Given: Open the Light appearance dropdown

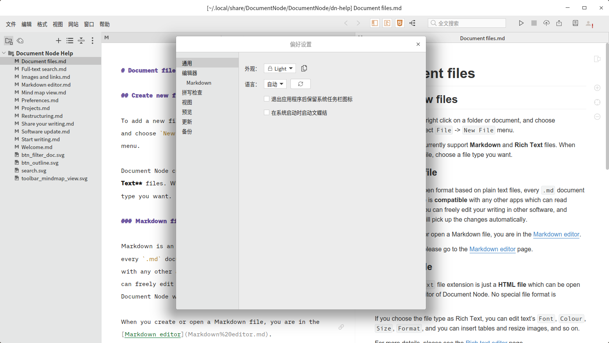Looking at the screenshot, I should click(x=280, y=69).
